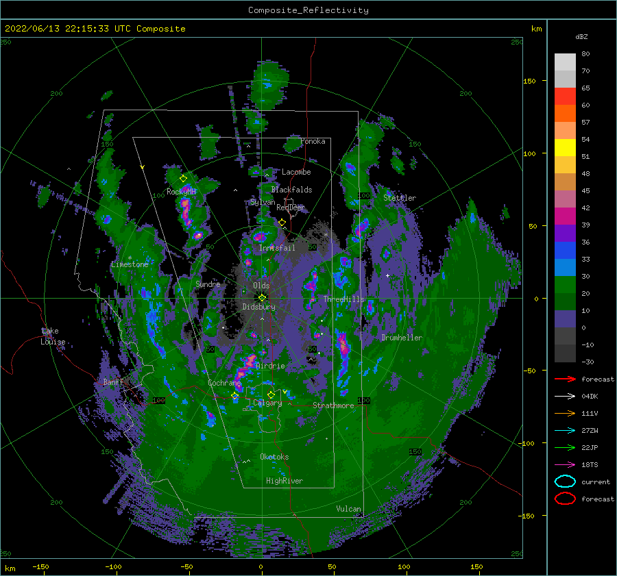Click the red forecast arrow in legend
The height and width of the screenshot is (576, 617).
565,379
